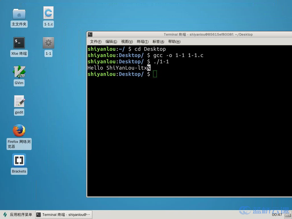Click the keyboard icon in the panel tray

pyautogui.click(x=288, y=215)
